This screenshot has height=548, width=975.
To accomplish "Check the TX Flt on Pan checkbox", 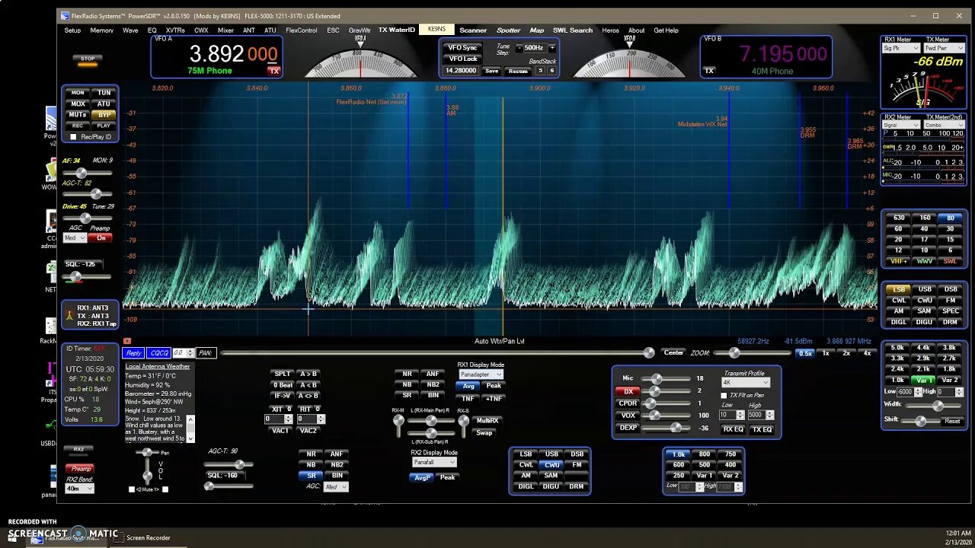I will [x=724, y=396].
